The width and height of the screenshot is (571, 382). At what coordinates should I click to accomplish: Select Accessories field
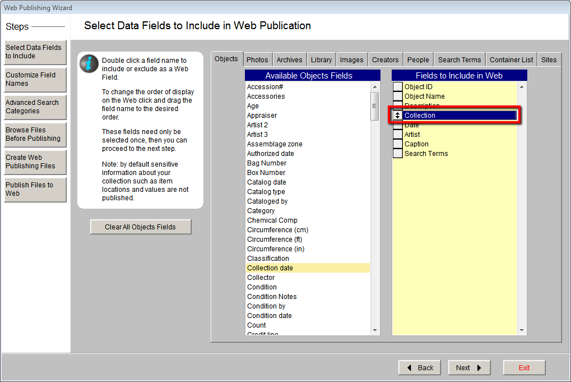[x=308, y=96]
